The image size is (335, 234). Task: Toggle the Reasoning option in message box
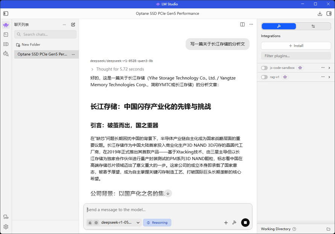157,222
